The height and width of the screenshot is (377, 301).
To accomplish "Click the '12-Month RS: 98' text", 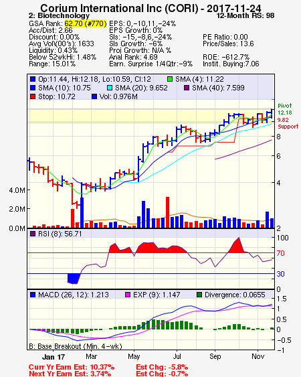I will tap(245, 15).
